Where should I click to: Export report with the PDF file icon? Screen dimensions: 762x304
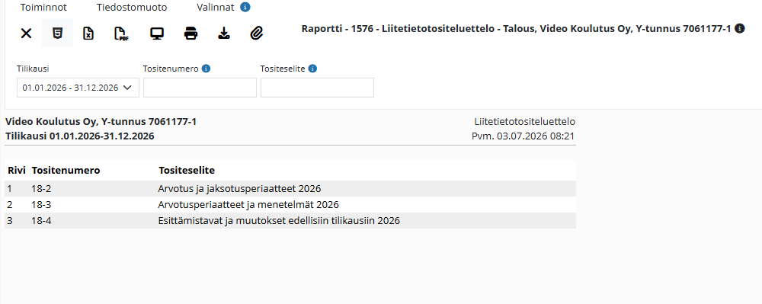(120, 34)
